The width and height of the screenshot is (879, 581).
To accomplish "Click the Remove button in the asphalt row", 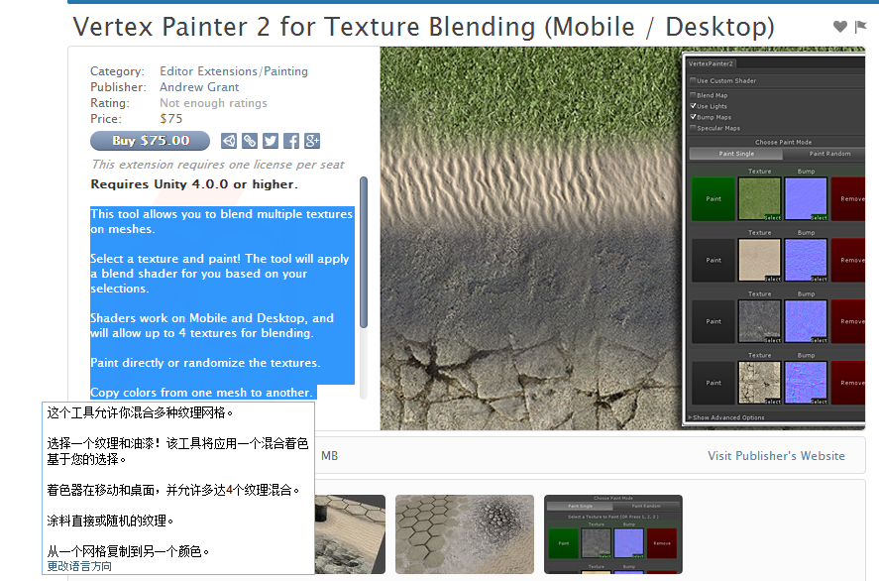I will click(848, 321).
